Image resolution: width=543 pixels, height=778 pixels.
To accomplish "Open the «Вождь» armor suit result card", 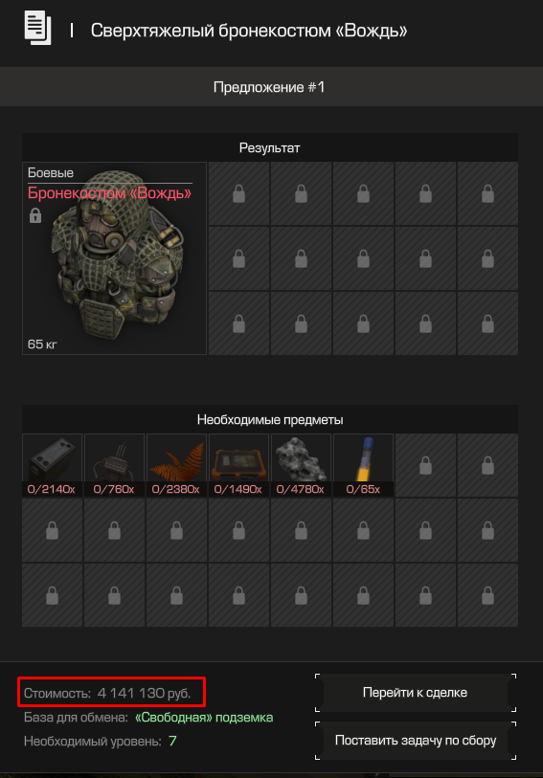I will point(114,258).
